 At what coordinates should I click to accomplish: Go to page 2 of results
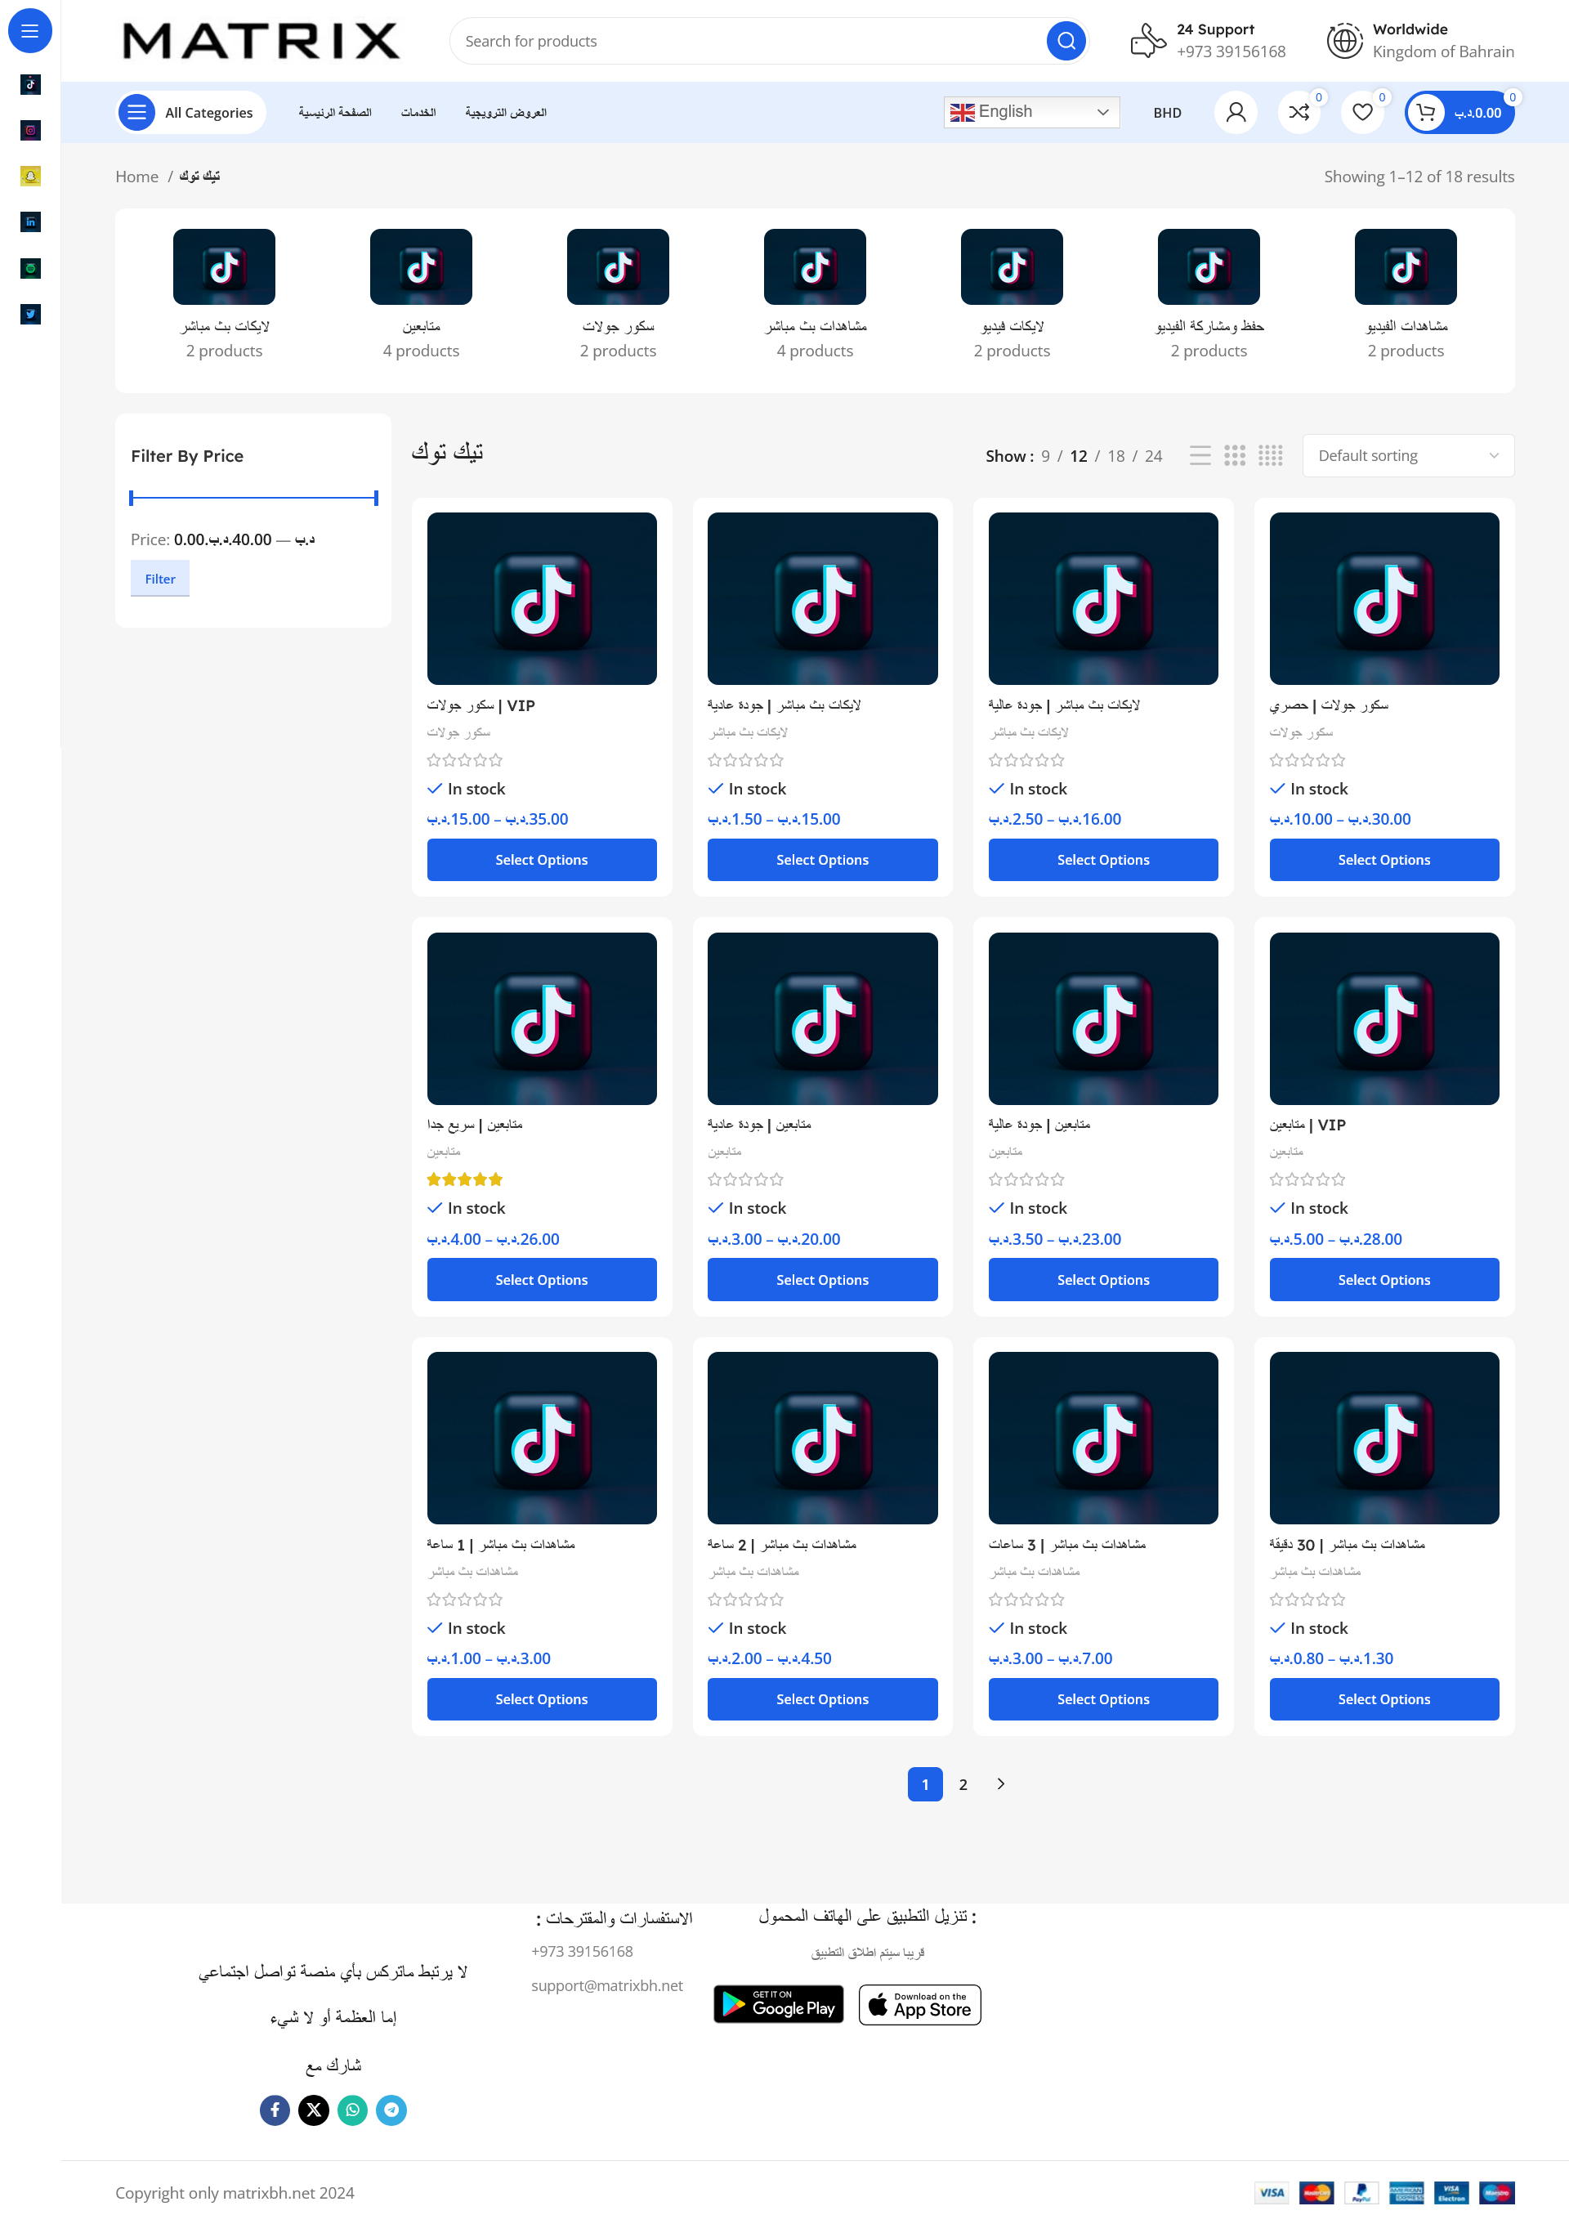tap(963, 1784)
